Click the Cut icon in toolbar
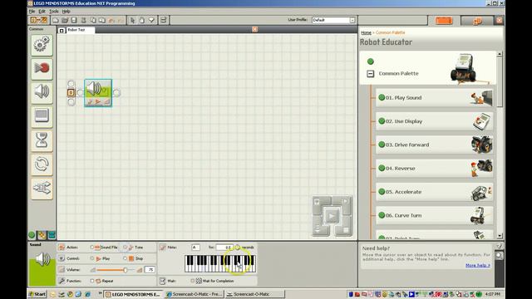 [x=83, y=20]
